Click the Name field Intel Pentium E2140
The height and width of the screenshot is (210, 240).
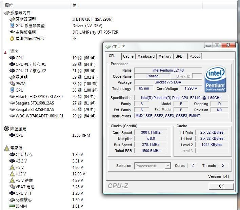[168, 70]
